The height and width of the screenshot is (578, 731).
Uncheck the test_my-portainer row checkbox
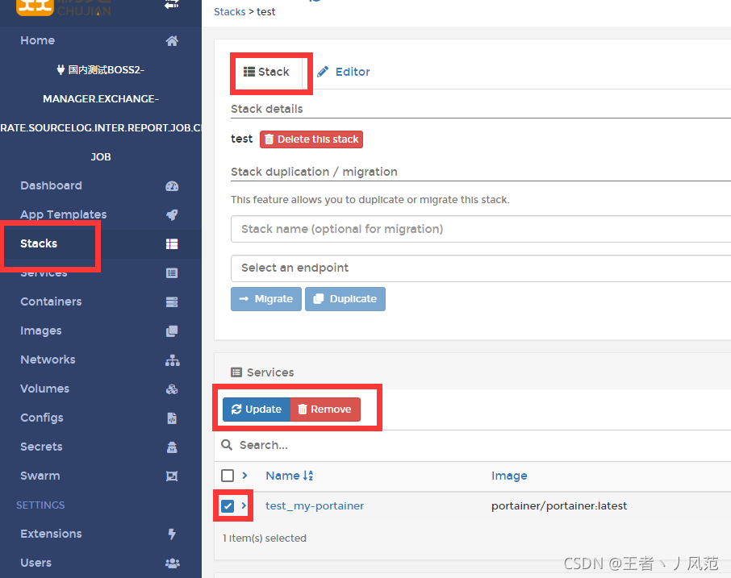point(228,505)
